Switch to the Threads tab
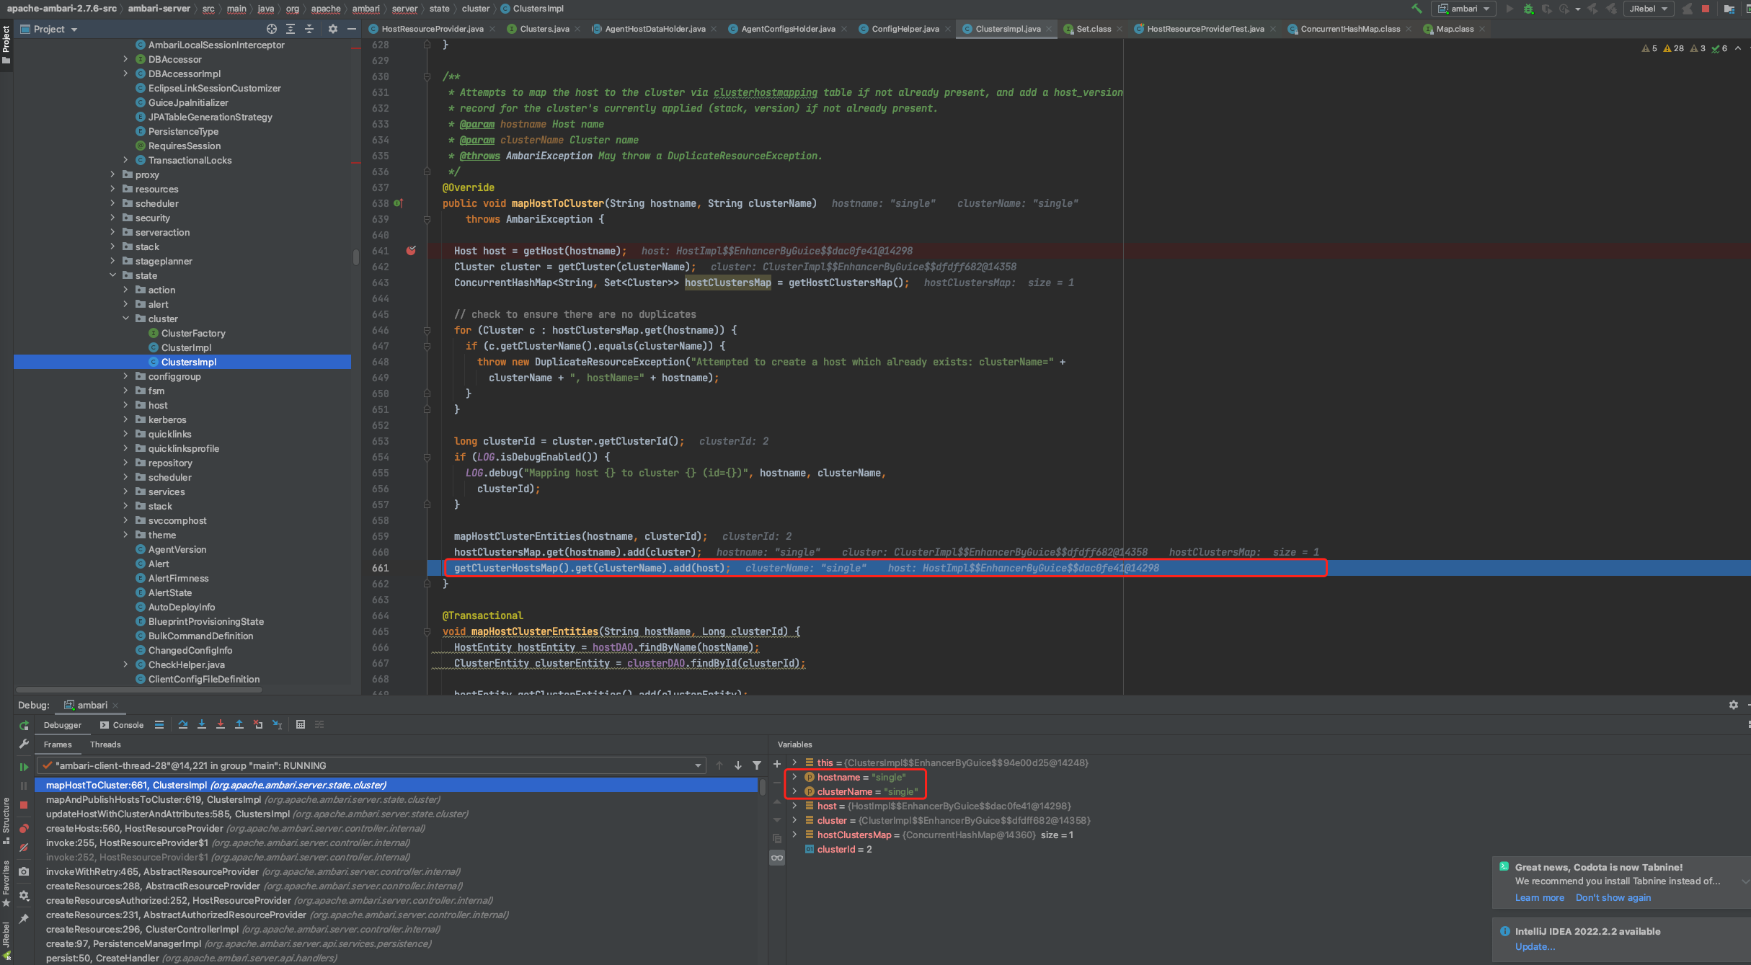The height and width of the screenshot is (965, 1751). pos(105,744)
